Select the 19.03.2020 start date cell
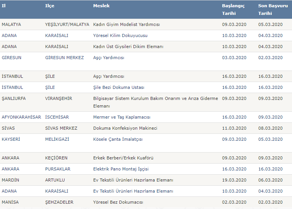Screen dimensions: 292x209 click(234, 180)
